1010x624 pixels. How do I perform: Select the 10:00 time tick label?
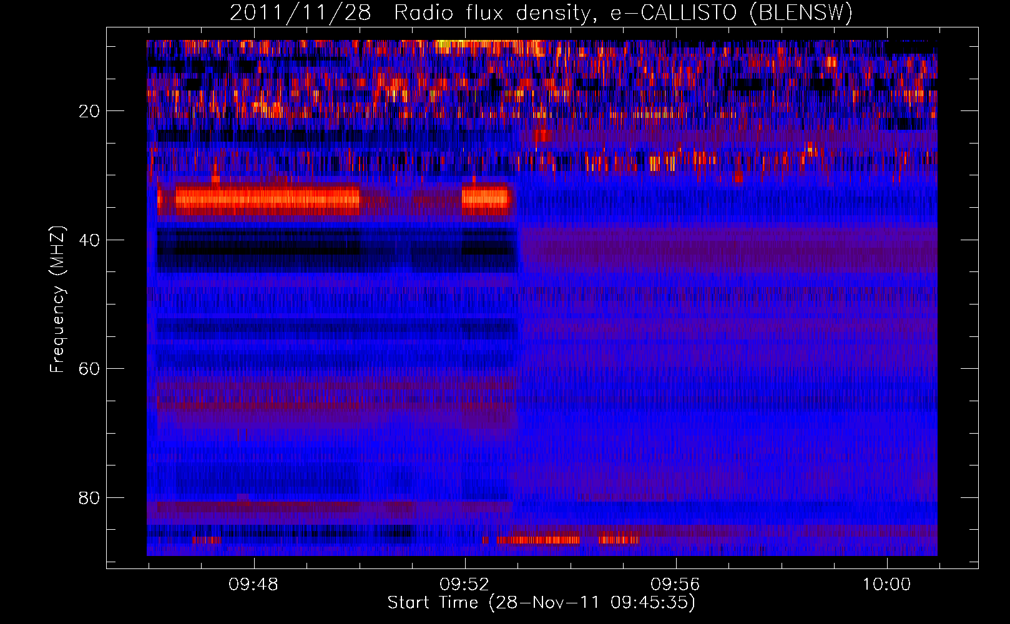(x=886, y=585)
